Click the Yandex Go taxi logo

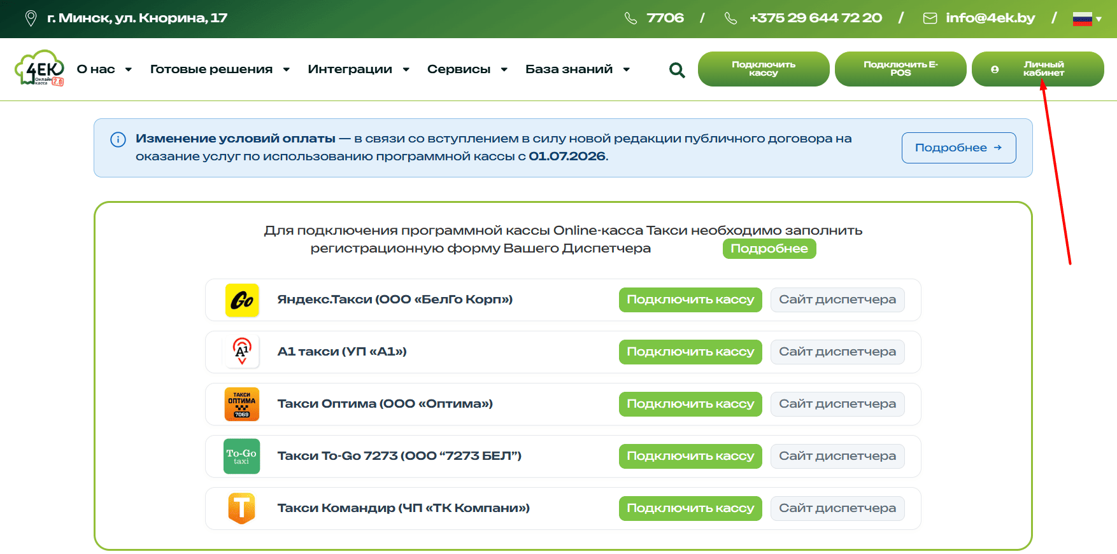[242, 300]
